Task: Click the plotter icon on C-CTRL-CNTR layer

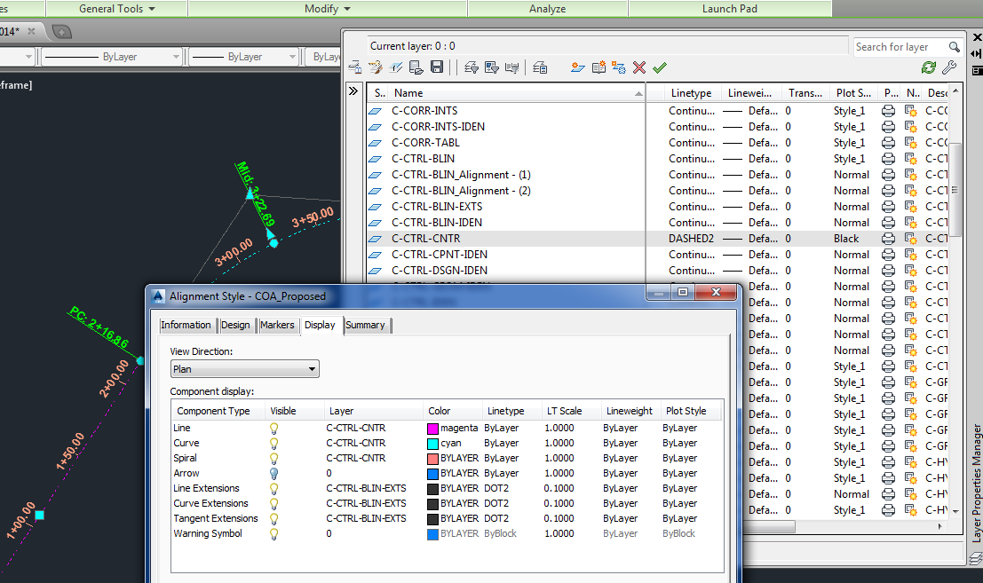Action: pos(888,238)
